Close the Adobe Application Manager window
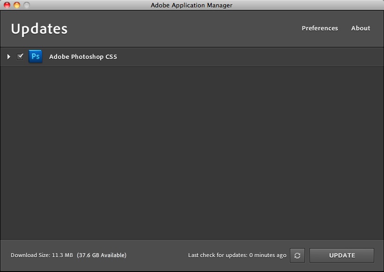Viewport: 384px width, 272px height. tap(7, 5)
